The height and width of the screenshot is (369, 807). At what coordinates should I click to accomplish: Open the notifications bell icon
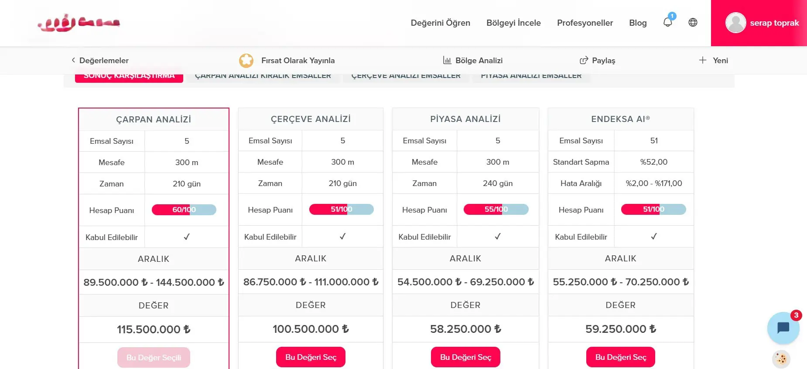667,22
